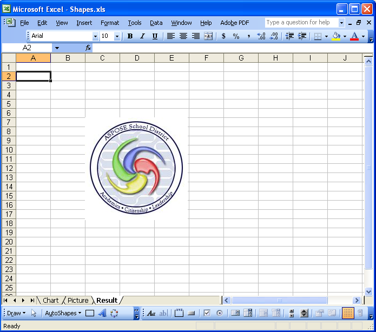This screenshot has width=376, height=332.
Task: Select row 12 header
Action: pos(9,168)
